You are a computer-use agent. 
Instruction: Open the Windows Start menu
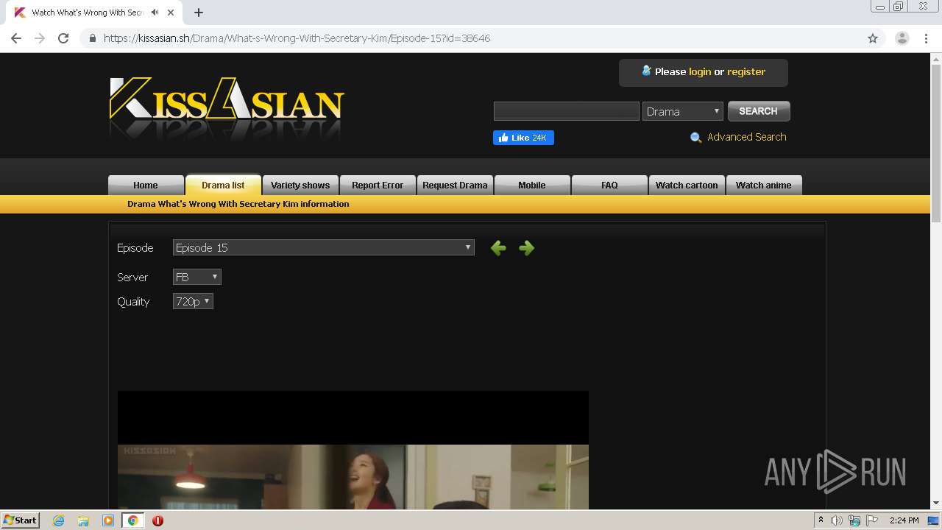(21, 520)
